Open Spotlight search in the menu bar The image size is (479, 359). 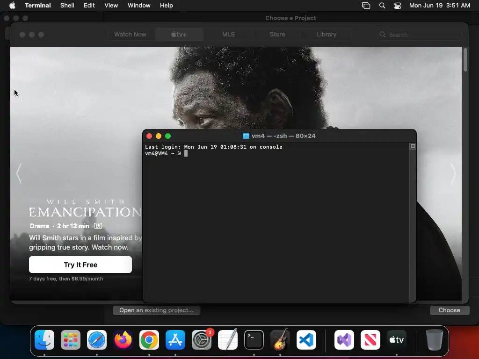click(382, 6)
